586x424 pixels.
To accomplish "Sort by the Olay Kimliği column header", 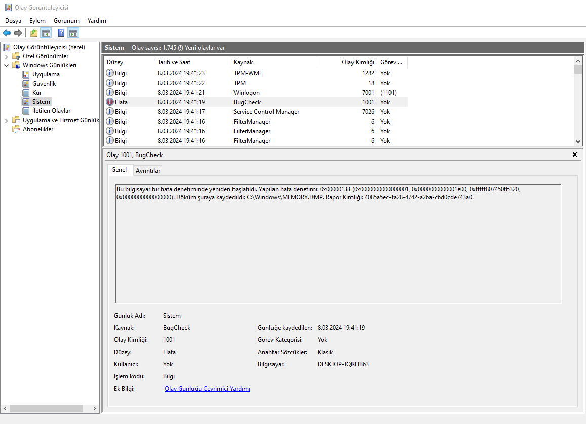I will [x=347, y=62].
